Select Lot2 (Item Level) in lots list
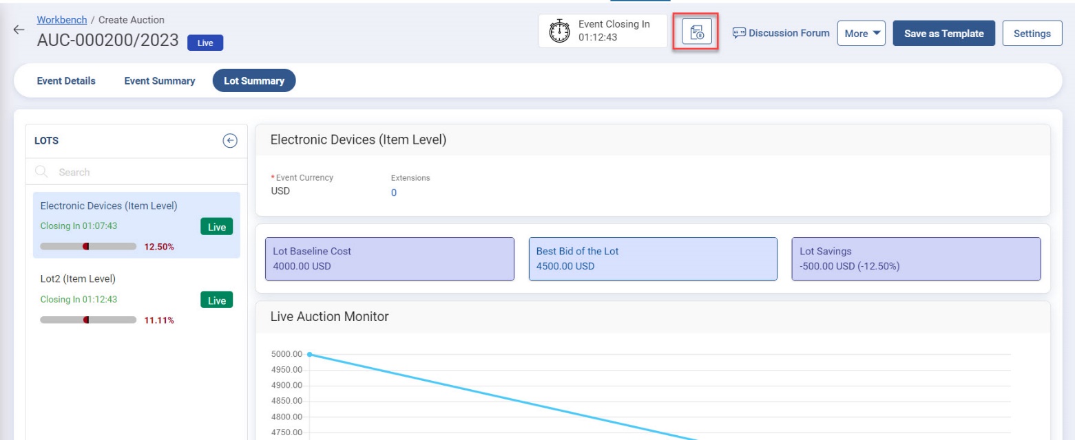1075x440 pixels. click(78, 278)
